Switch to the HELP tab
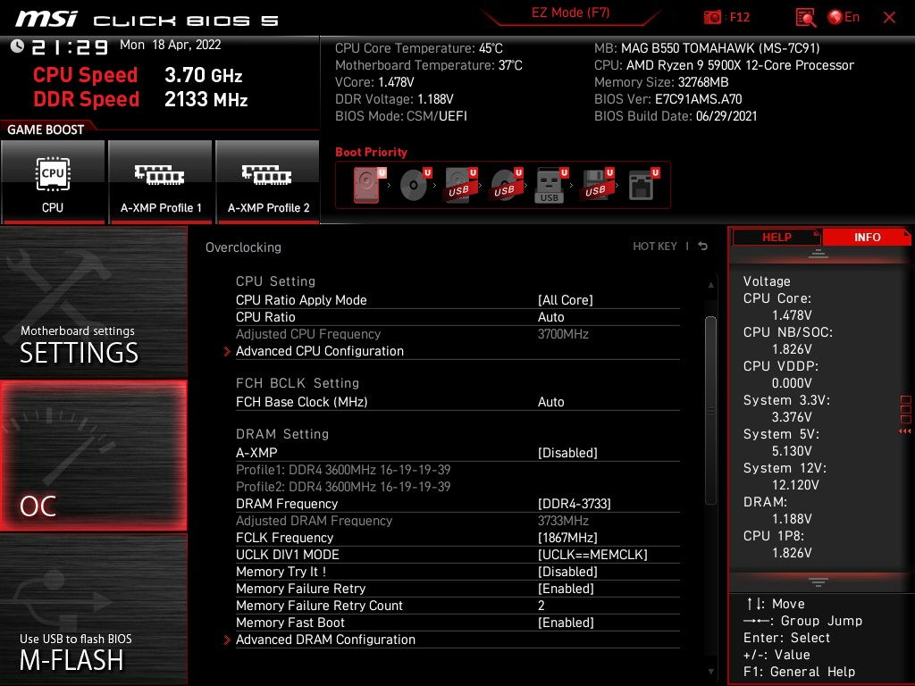915x686 pixels. click(776, 237)
